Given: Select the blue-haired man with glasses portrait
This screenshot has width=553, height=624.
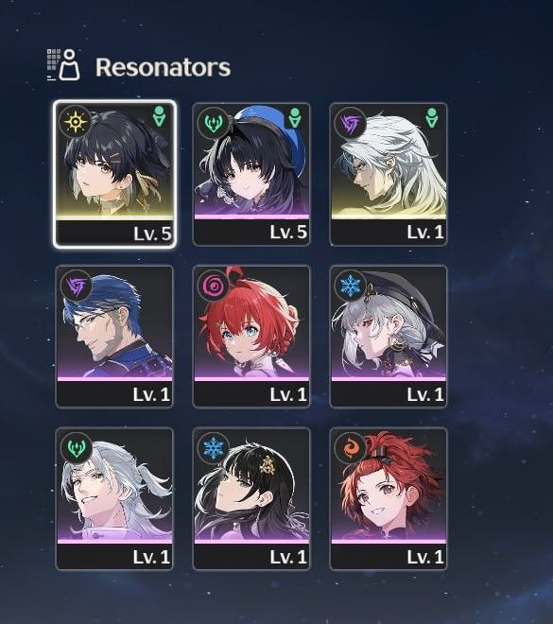Looking at the screenshot, I should pyautogui.click(x=114, y=337).
